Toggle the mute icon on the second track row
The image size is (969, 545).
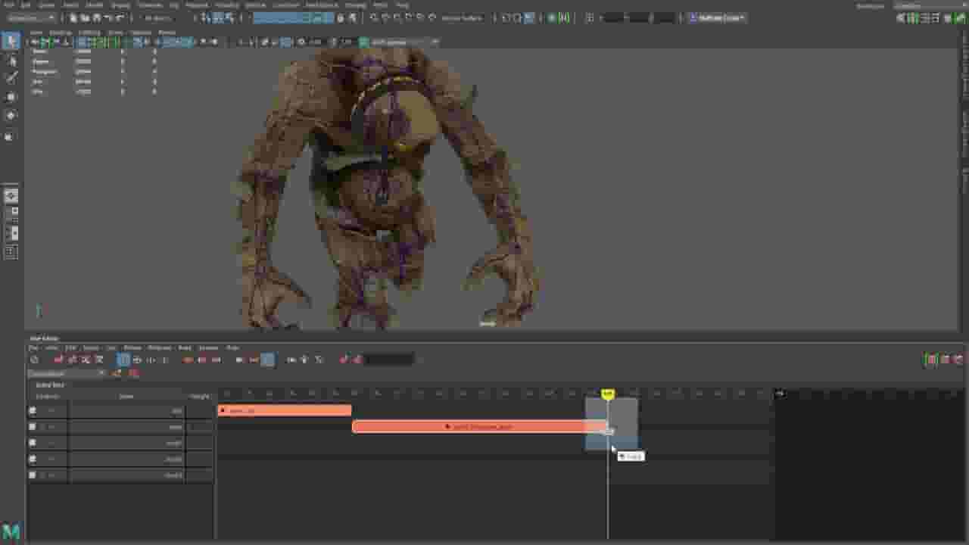click(x=33, y=427)
